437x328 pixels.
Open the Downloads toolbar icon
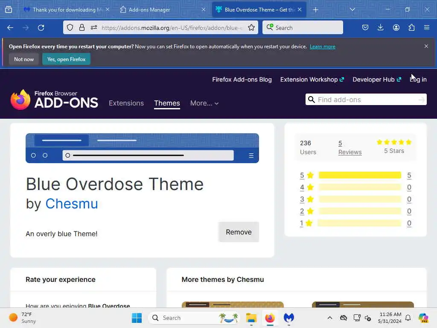[380, 27]
